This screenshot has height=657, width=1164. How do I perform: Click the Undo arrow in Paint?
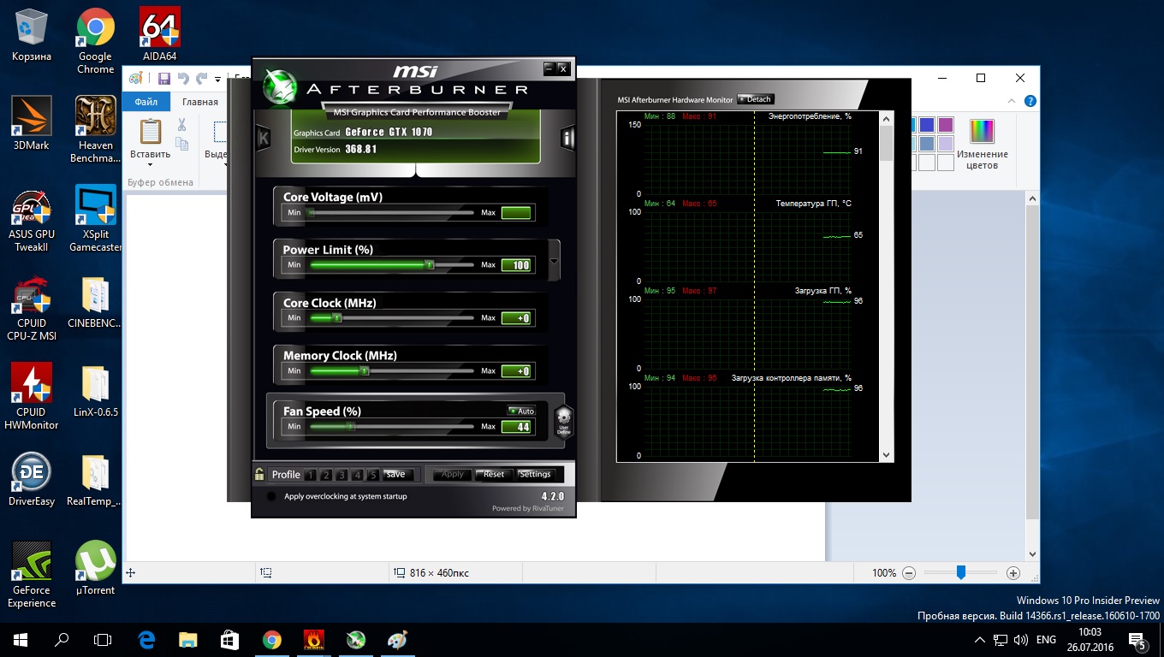[x=182, y=79]
